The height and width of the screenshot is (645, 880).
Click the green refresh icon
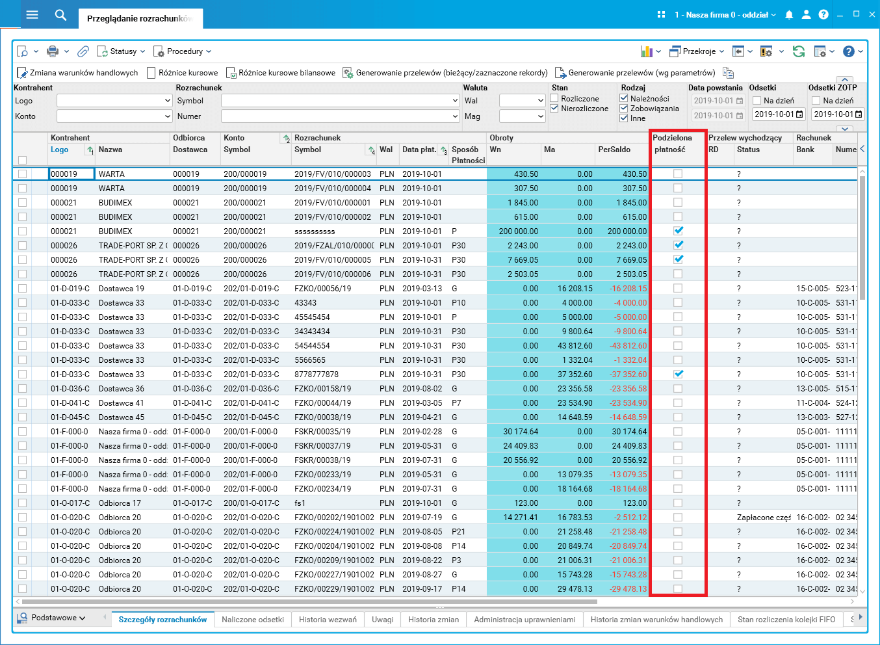[799, 51]
